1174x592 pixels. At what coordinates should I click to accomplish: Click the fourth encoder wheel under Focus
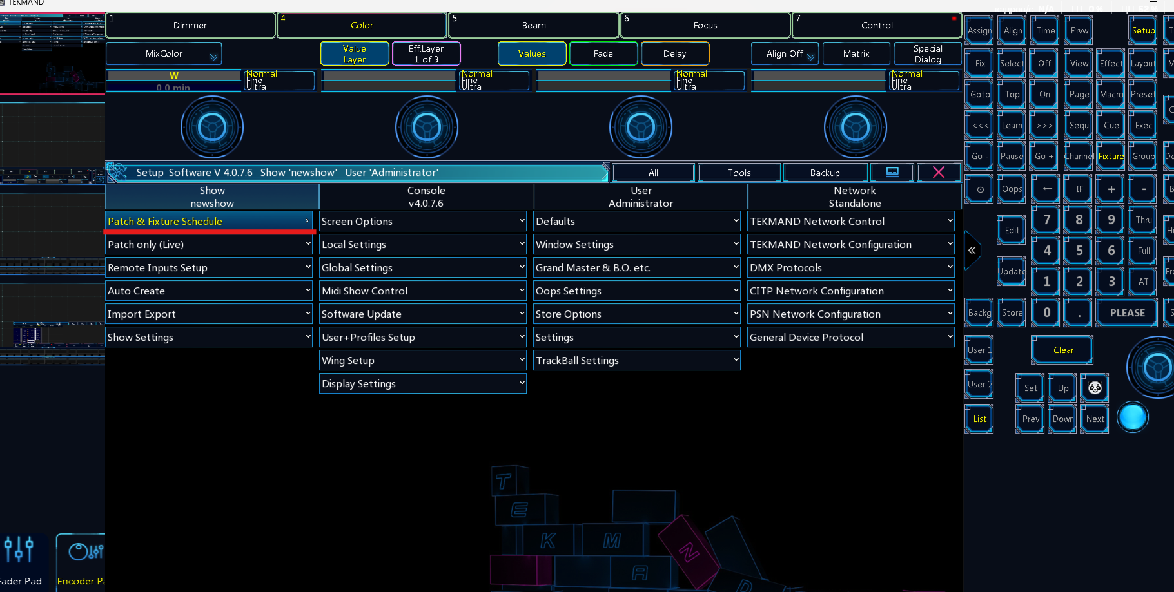pyautogui.click(x=856, y=127)
